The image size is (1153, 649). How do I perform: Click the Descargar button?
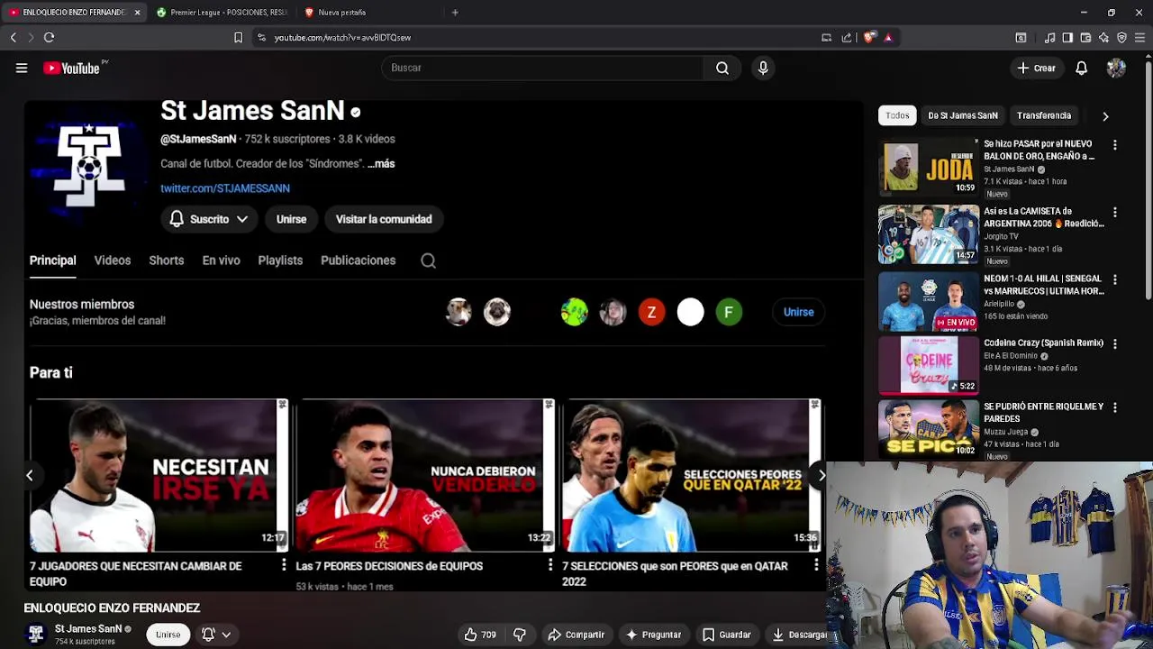(800, 635)
